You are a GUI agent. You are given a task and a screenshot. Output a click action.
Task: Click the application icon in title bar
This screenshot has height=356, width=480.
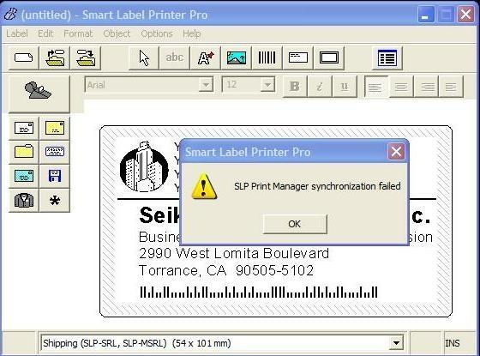pyautogui.click(x=10, y=14)
